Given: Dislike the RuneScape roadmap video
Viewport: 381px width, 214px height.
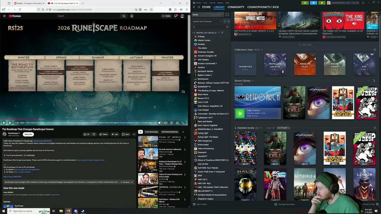Looking at the screenshot, I should click(x=94, y=134).
